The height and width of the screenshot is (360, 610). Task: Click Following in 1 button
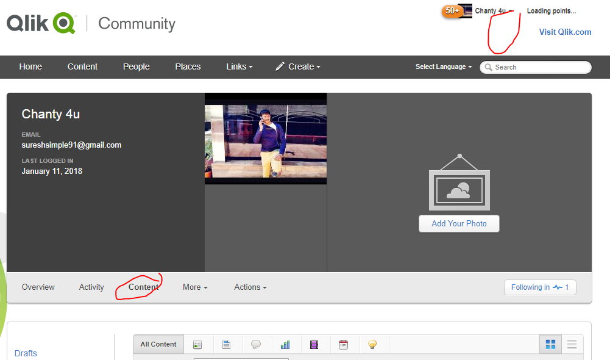[540, 287]
